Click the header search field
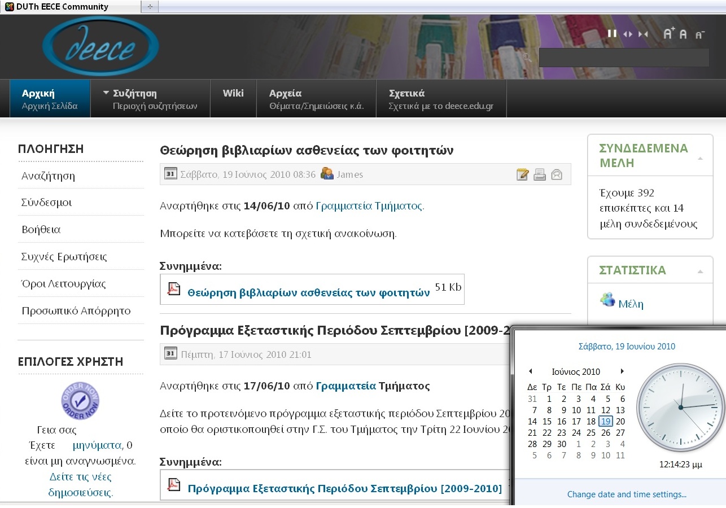726x508 pixels. tap(624, 58)
